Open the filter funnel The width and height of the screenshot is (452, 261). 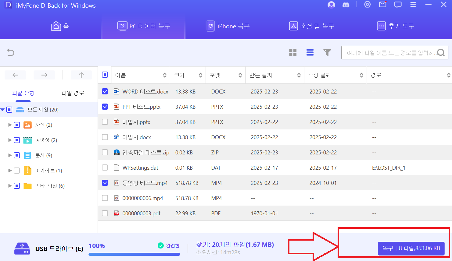pyautogui.click(x=327, y=52)
